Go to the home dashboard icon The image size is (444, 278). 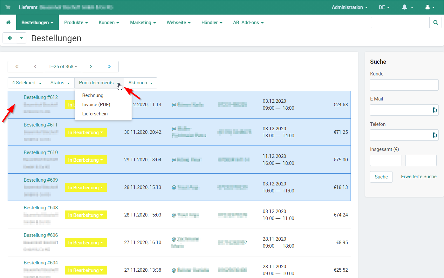[8, 23]
